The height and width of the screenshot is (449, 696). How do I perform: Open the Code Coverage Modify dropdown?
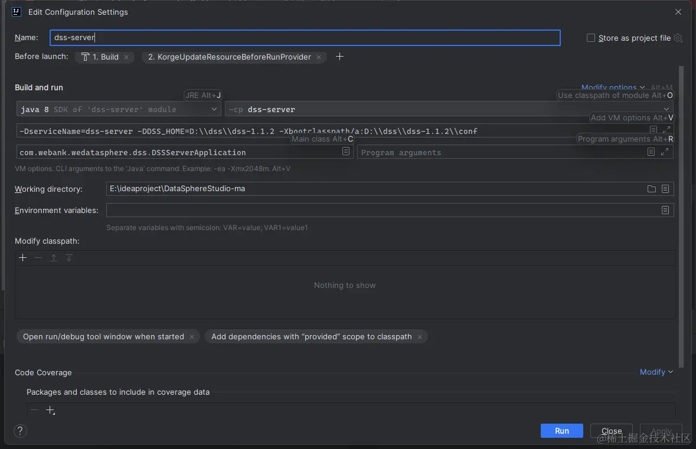(x=656, y=372)
